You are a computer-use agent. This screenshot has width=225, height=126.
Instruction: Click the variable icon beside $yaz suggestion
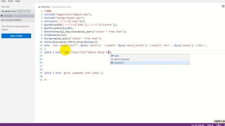tap(112, 56)
